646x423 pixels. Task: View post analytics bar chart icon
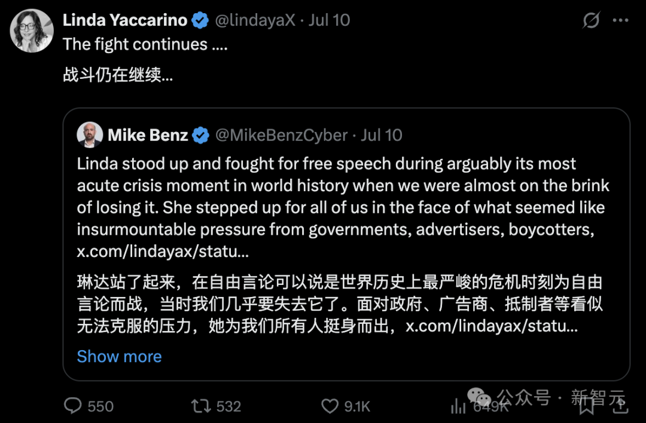[x=458, y=406]
